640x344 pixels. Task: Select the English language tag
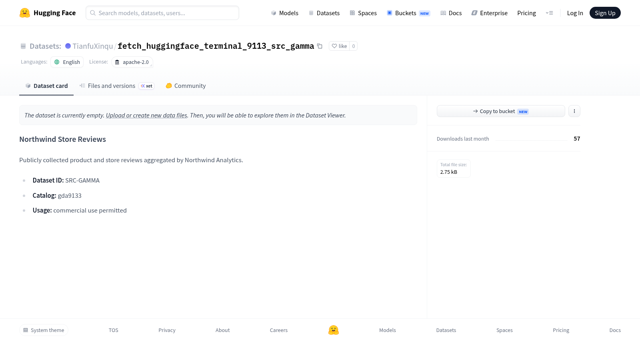[67, 62]
